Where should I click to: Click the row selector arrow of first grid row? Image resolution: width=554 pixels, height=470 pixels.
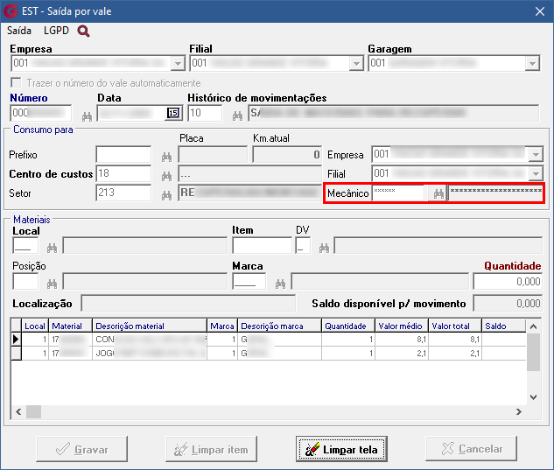[16, 340]
